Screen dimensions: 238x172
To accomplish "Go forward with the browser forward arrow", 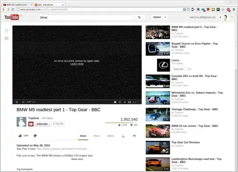I will coord(8,9).
